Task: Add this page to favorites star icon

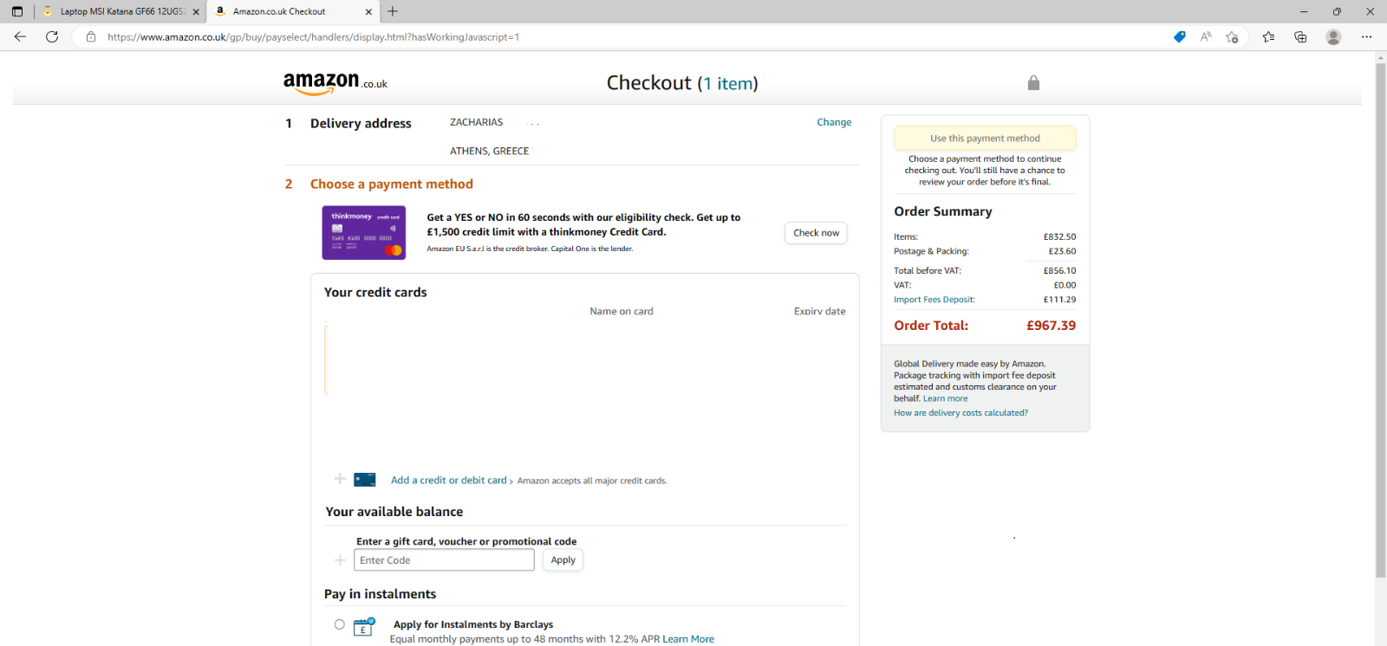Action: pyautogui.click(x=1232, y=36)
